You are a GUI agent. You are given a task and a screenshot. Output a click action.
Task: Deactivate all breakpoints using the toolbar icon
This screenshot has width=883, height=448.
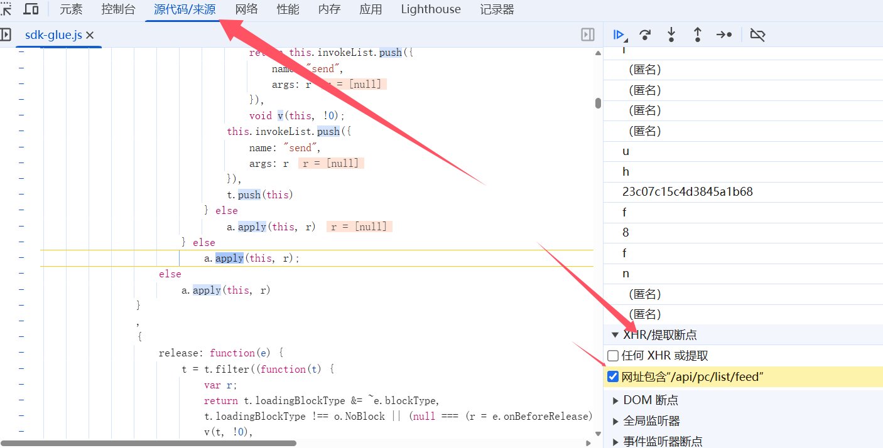(x=757, y=35)
